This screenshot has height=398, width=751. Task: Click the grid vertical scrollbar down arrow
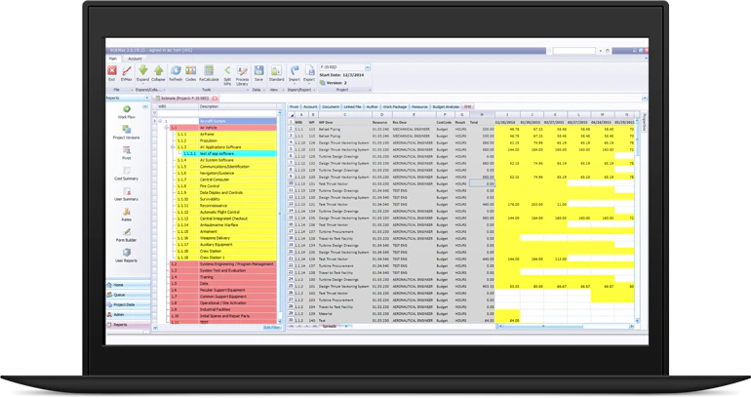point(637,321)
